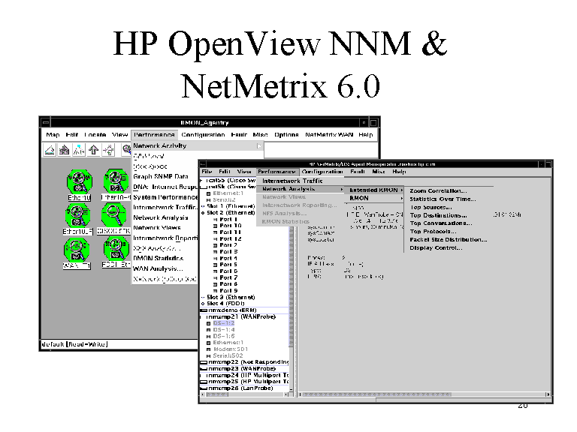Click the Ether10 probe map icon
577x432 pixels.
(x=78, y=182)
